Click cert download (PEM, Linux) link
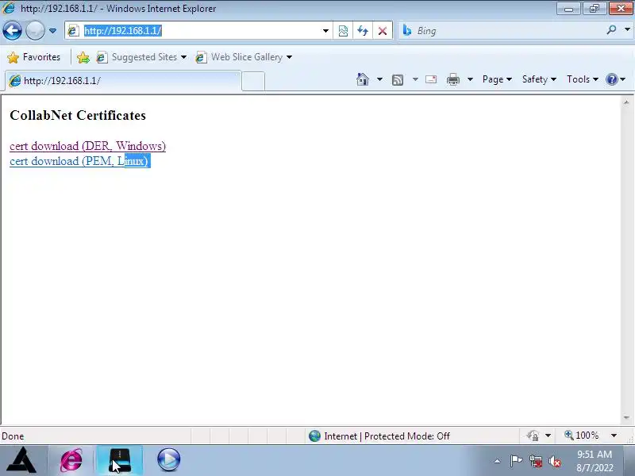 coord(80,161)
